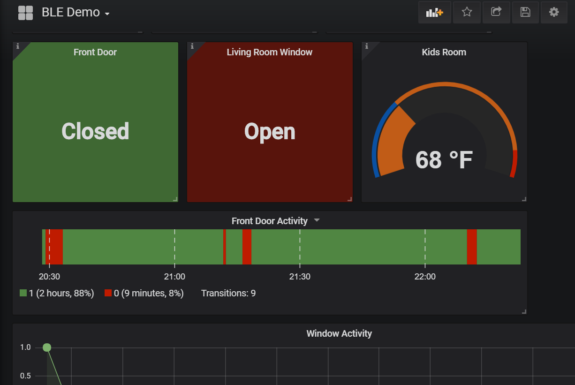This screenshot has width=575, height=385.
Task: Click the Window Activity panel title
Action: (x=339, y=333)
